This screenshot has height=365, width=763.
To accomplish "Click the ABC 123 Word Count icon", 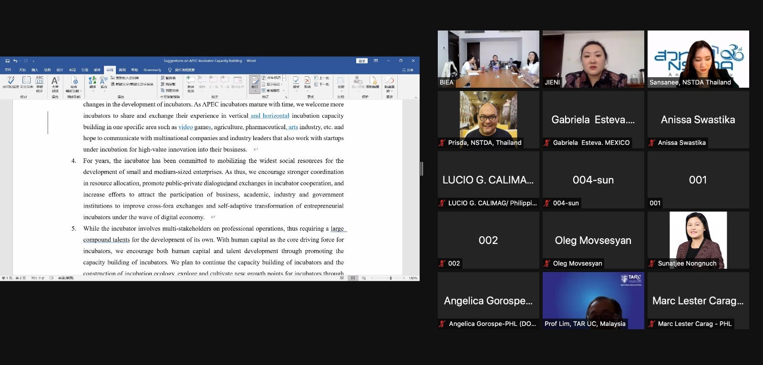I will coord(40,82).
